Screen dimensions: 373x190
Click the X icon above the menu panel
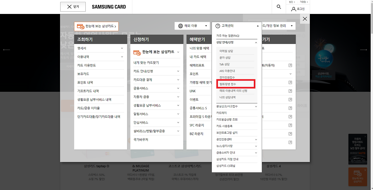tap(305, 19)
